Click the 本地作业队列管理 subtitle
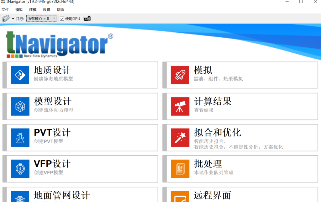The image size is (321, 202). 213,173
